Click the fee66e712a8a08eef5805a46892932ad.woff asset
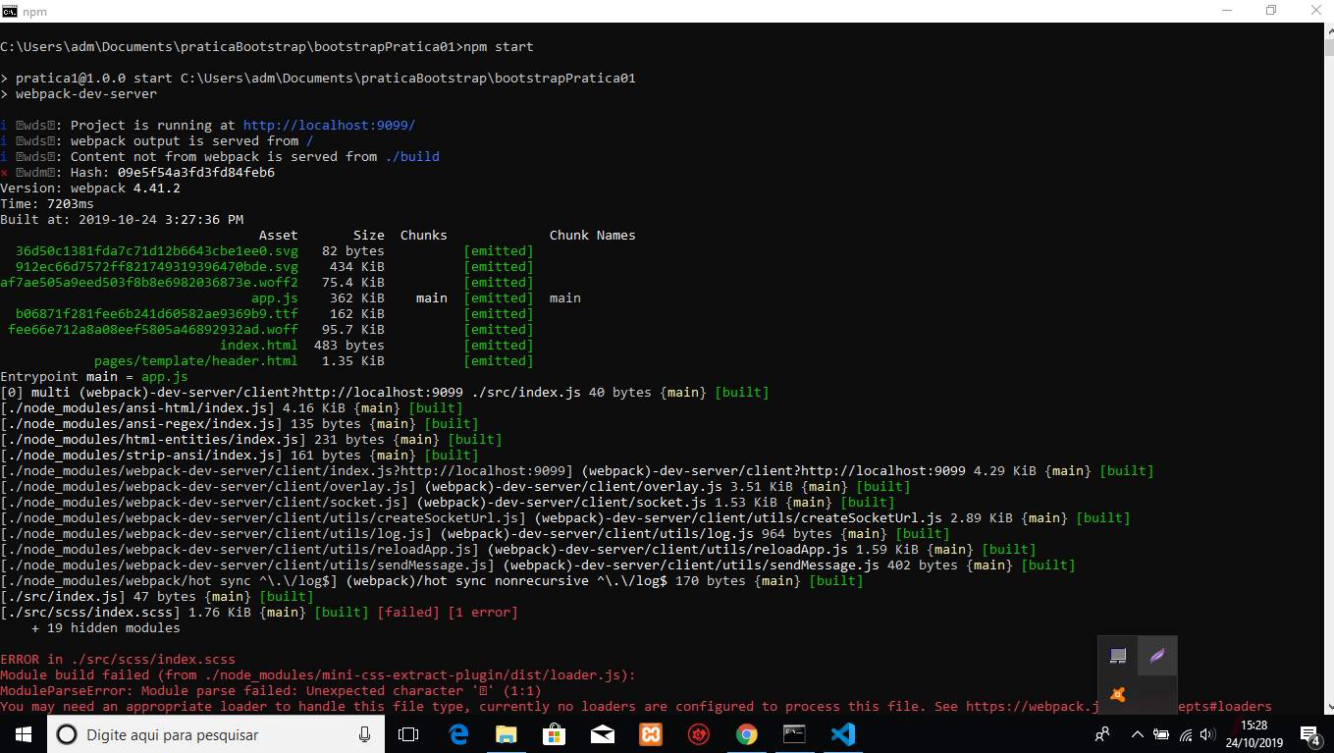Viewport: 1334px width, 753px height. coord(153,330)
